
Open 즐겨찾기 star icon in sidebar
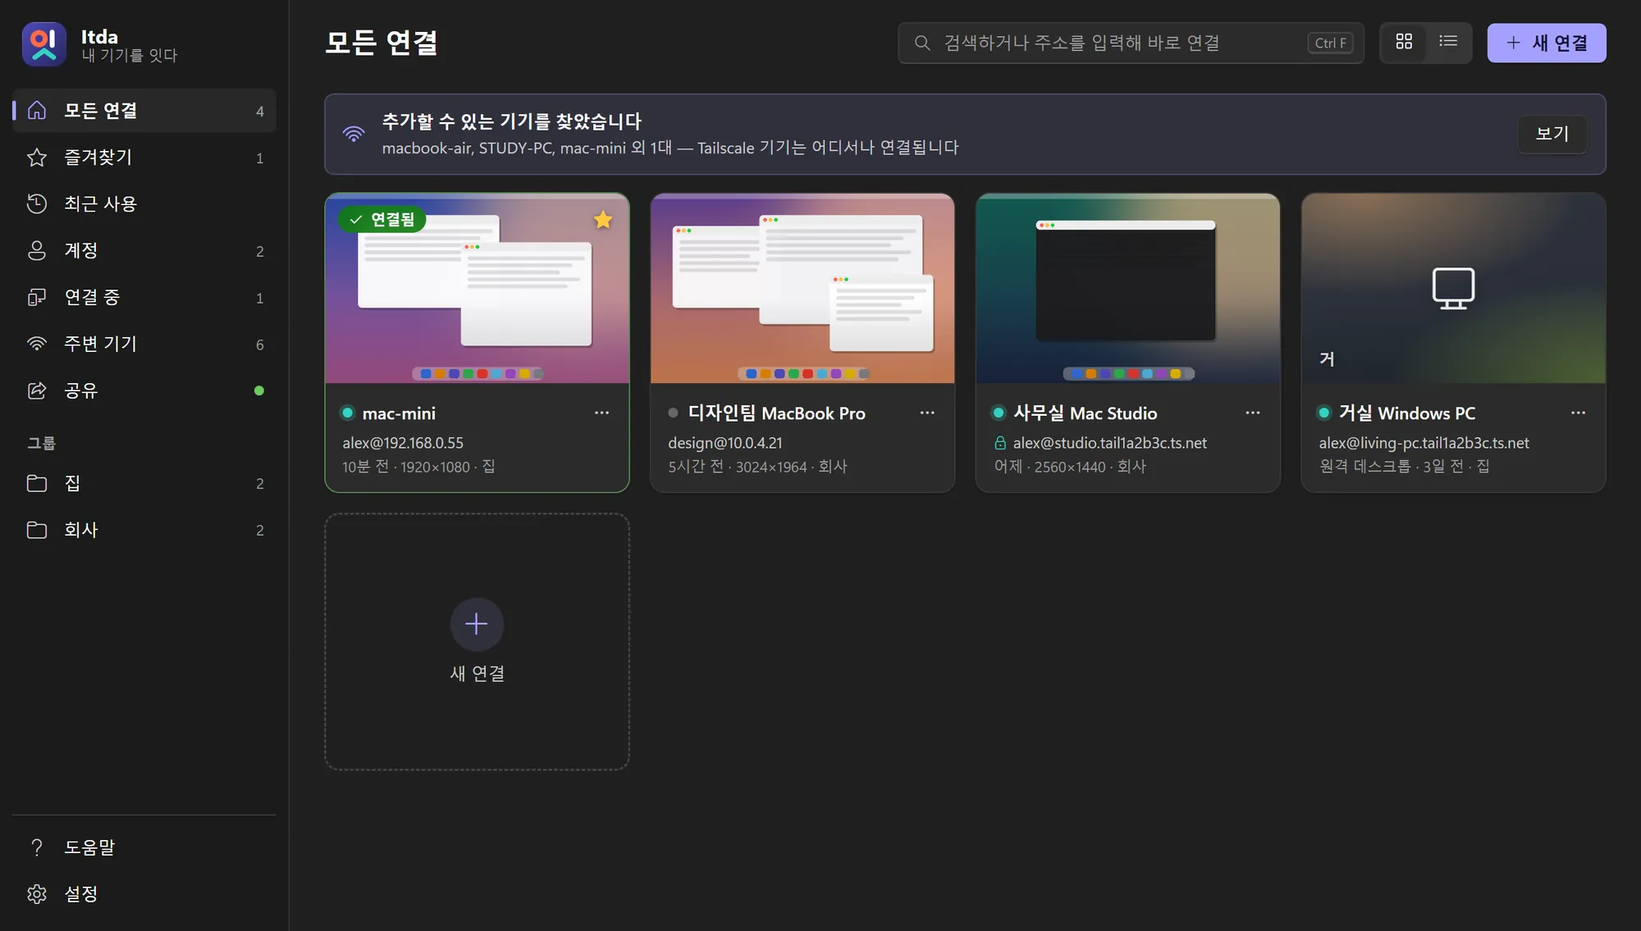[37, 157]
